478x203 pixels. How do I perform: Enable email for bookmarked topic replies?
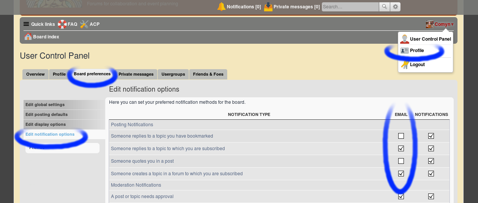pyautogui.click(x=401, y=136)
